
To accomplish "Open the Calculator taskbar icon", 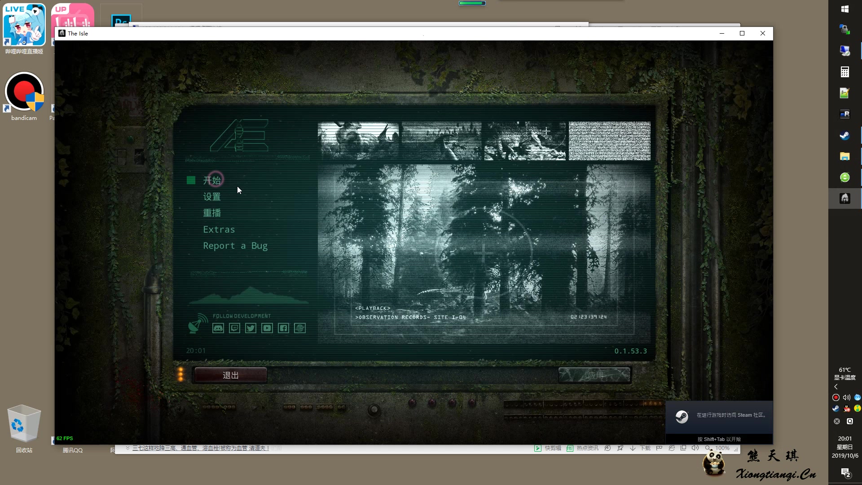I will tap(845, 72).
